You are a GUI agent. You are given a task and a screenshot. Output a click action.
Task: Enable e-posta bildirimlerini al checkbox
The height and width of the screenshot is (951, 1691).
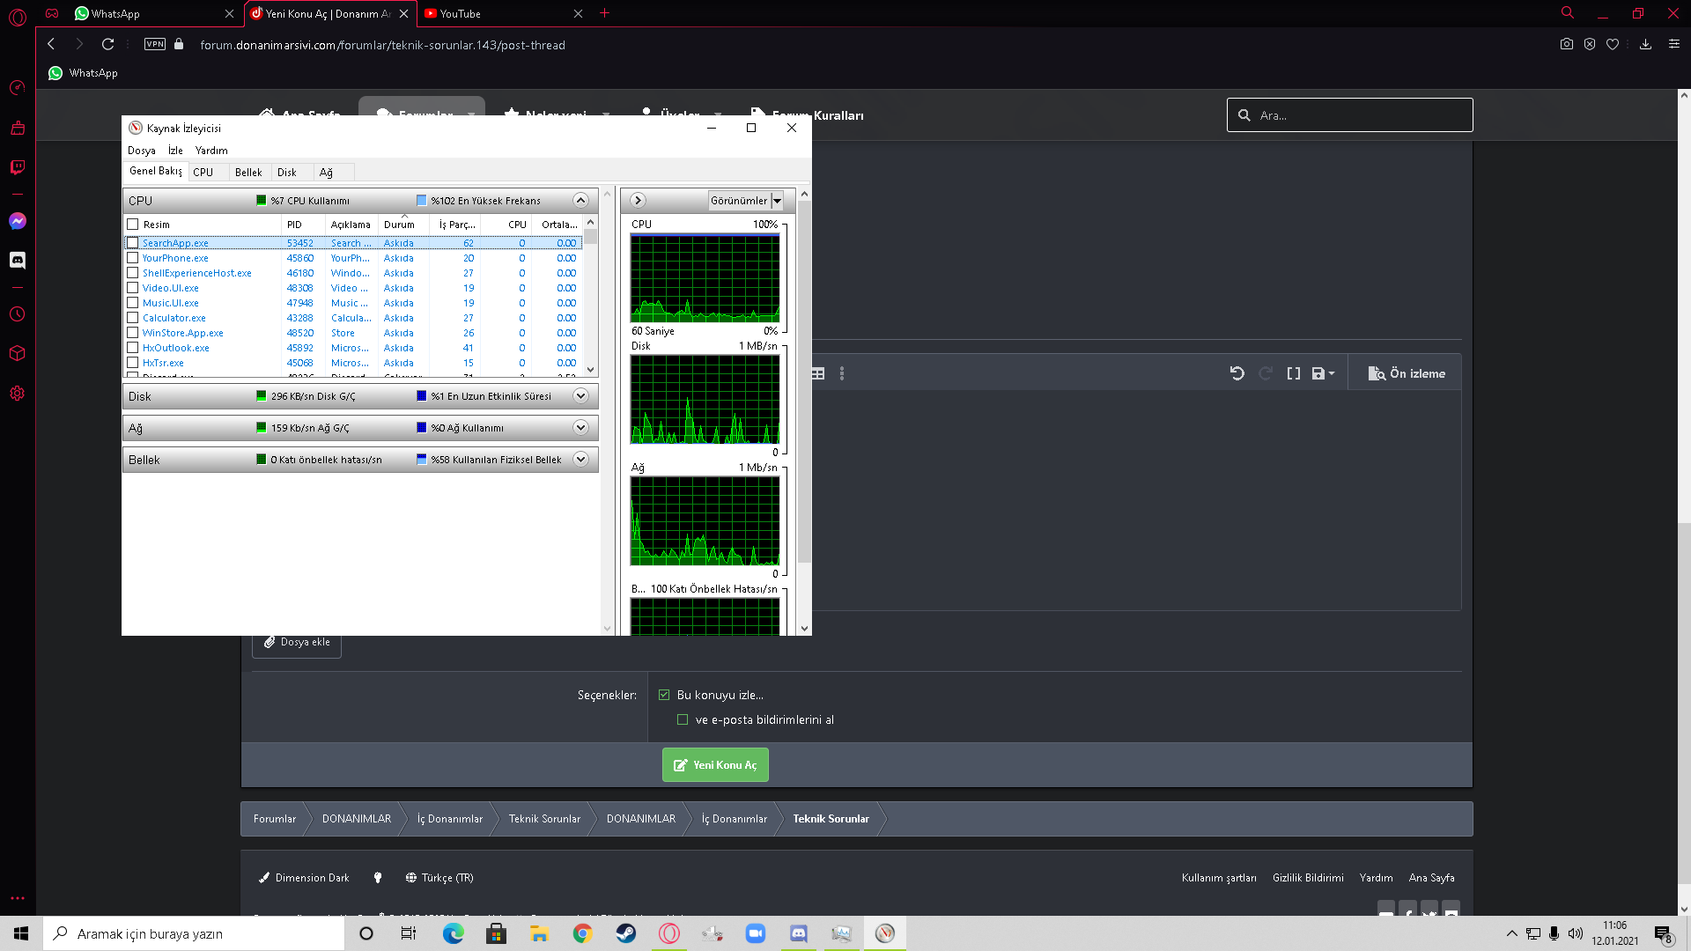683,719
